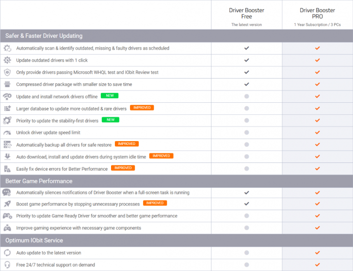Click the silence notifications chat bubble icon
The image size is (353, 271).
click(6, 192)
